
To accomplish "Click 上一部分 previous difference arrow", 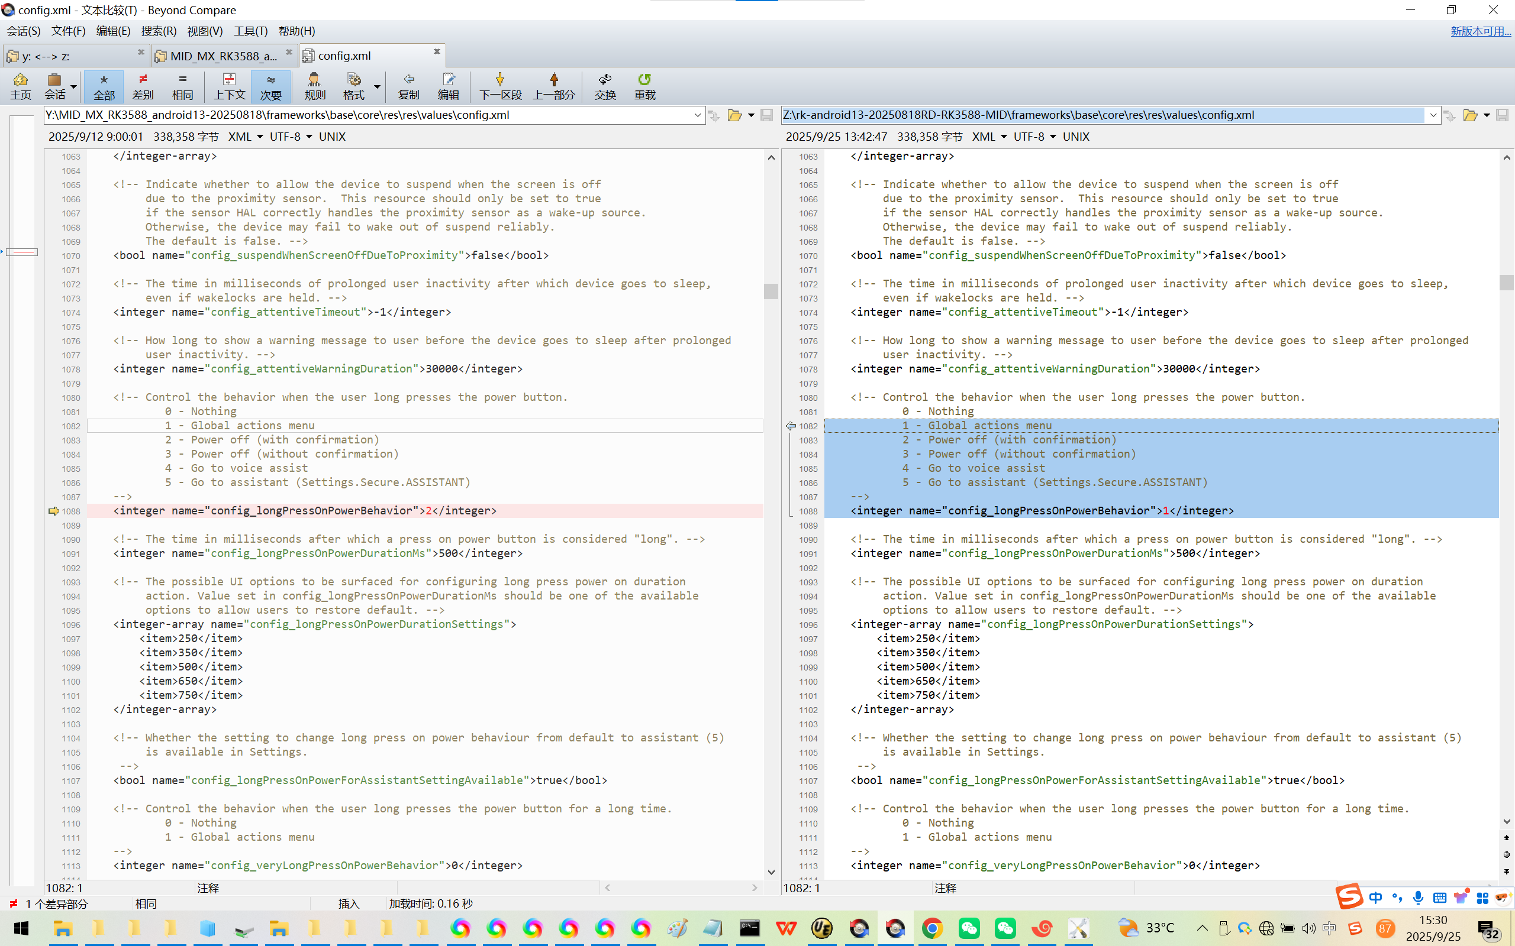I will pyautogui.click(x=553, y=86).
